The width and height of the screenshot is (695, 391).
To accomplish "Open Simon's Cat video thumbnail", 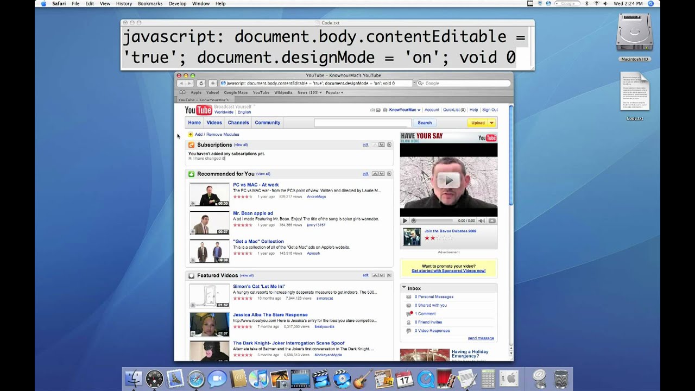I will point(210,297).
